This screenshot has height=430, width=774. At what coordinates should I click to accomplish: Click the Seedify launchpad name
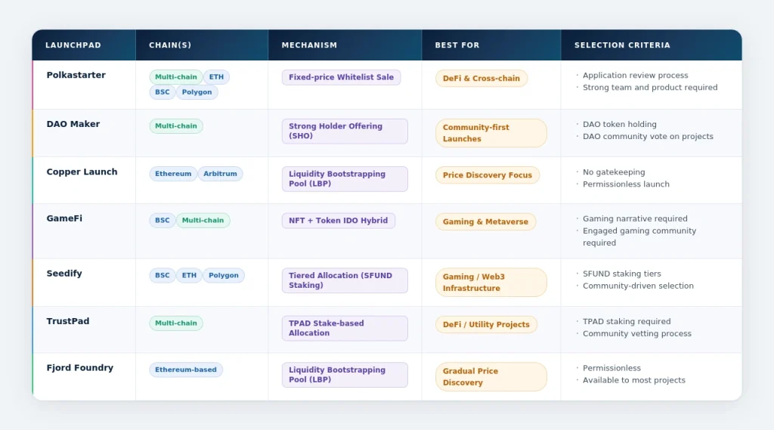click(63, 274)
